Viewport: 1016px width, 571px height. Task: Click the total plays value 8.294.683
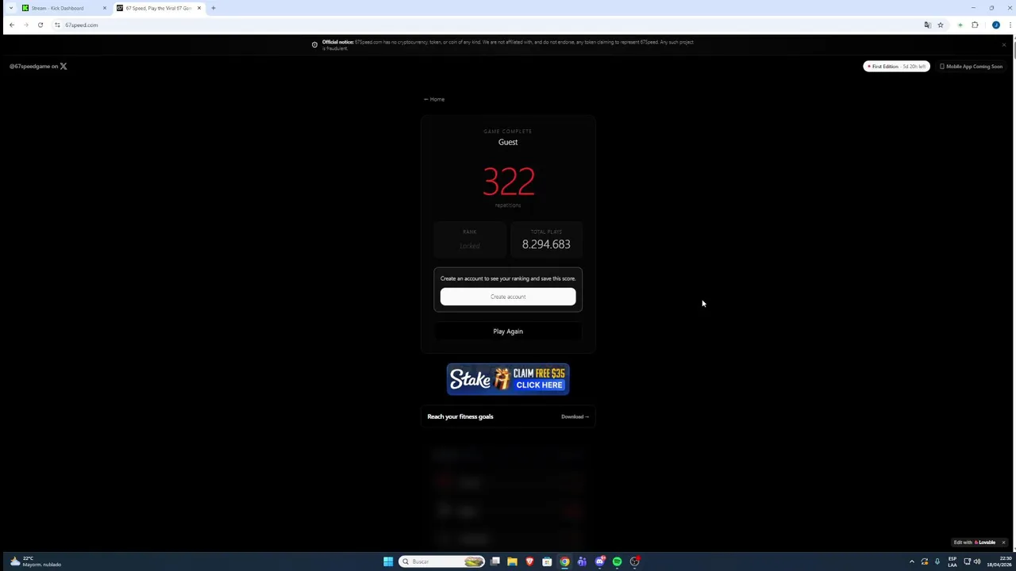(546, 244)
